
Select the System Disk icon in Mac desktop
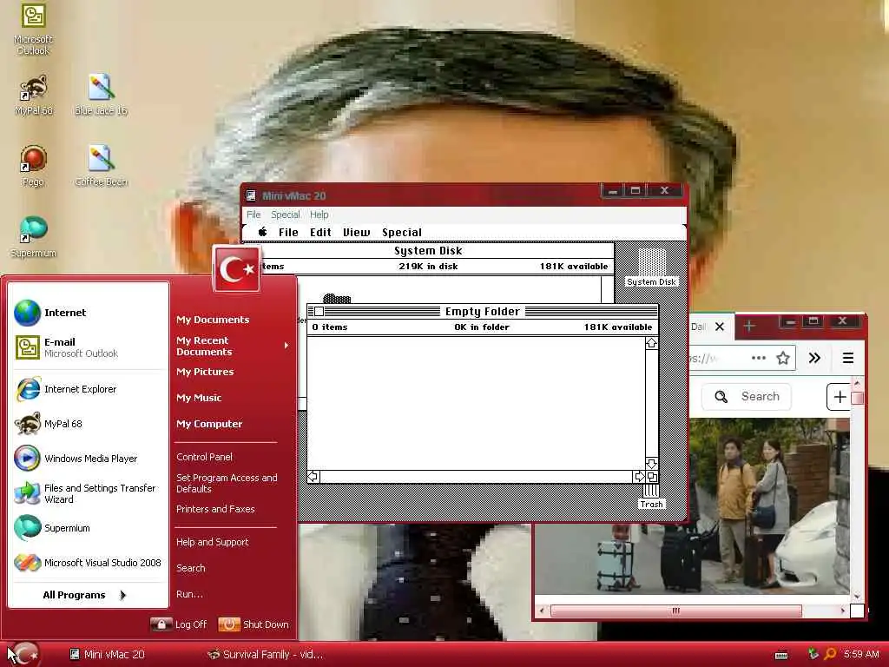coord(651,267)
